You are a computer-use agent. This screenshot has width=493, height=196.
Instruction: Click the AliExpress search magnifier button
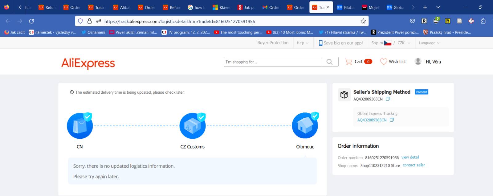pyautogui.click(x=330, y=62)
